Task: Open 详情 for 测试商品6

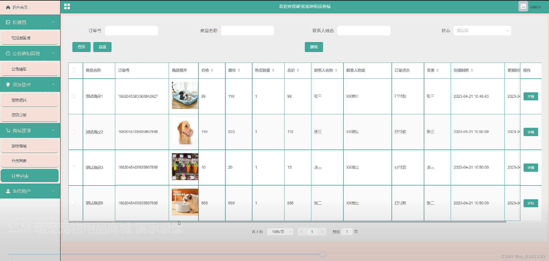Action: (531, 203)
